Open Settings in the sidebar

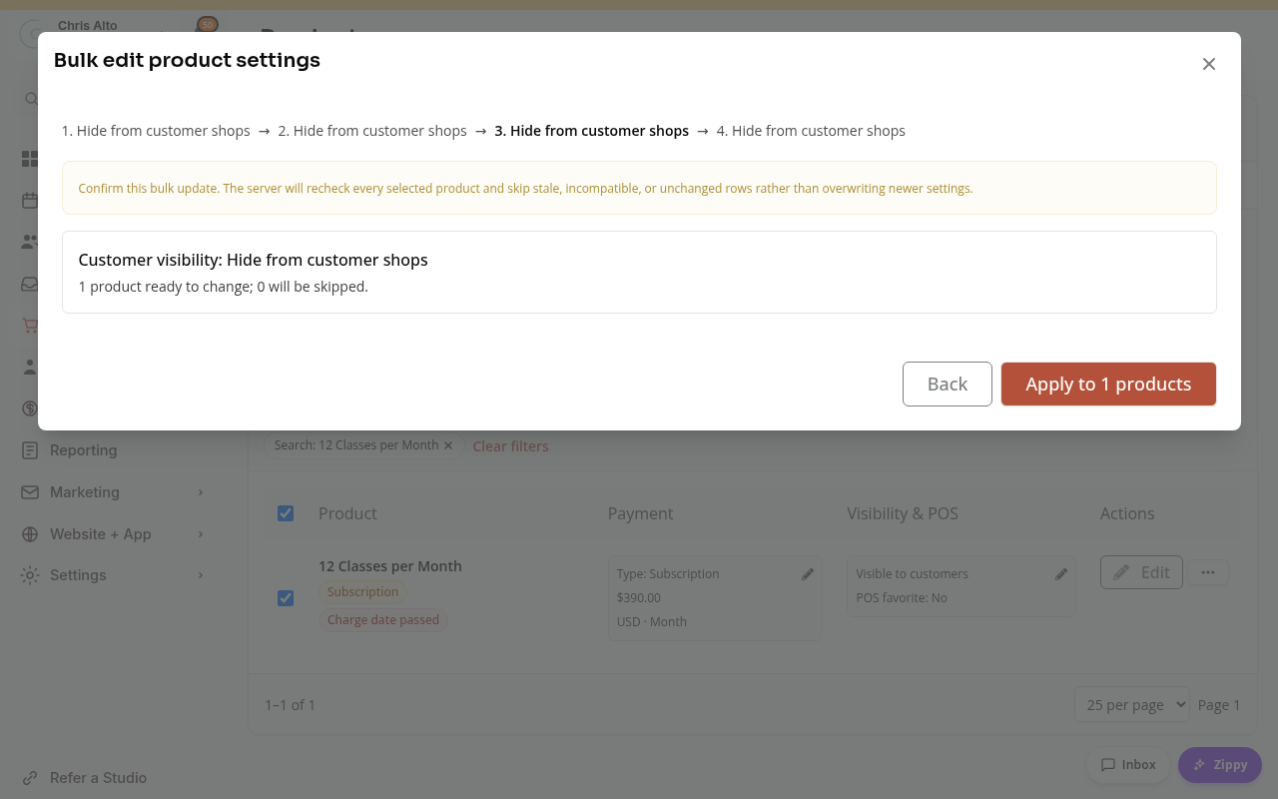78,575
